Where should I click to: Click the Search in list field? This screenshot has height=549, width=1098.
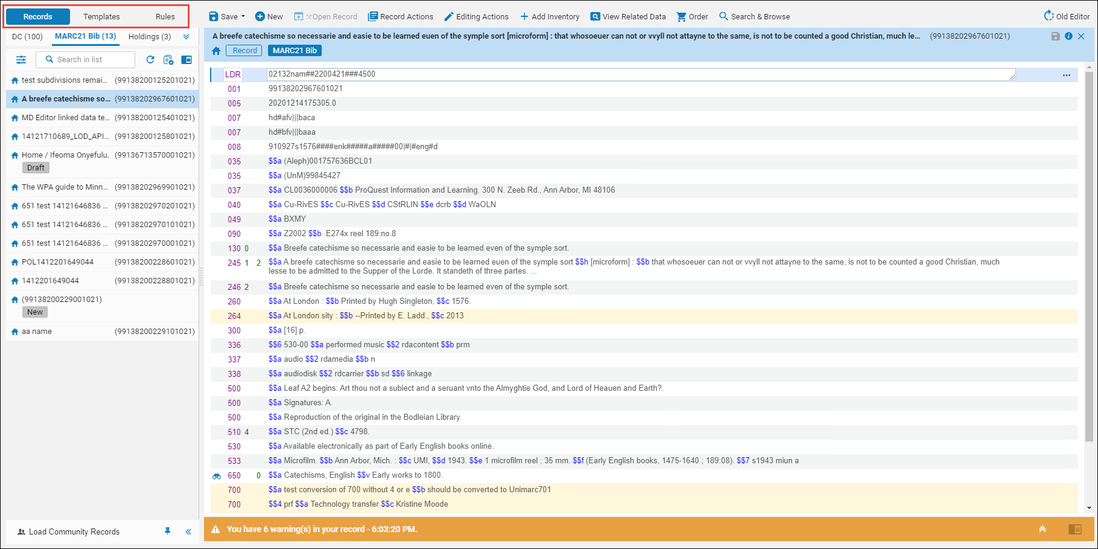click(x=85, y=60)
